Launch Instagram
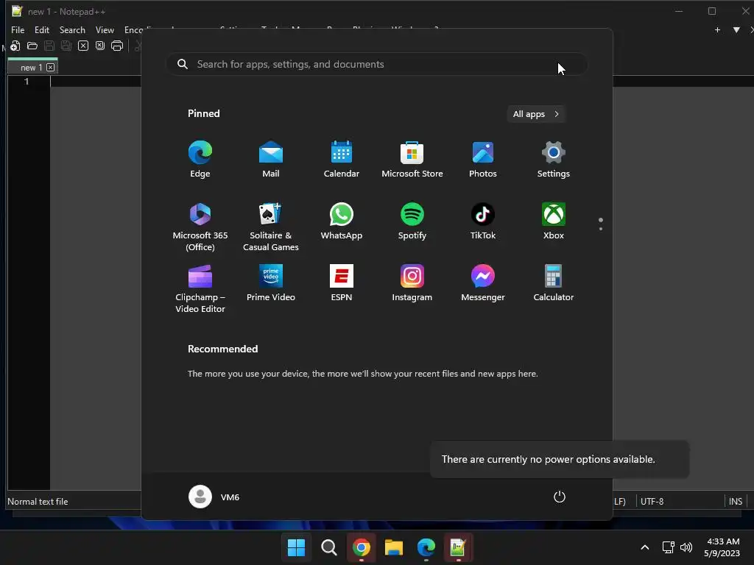 412,283
